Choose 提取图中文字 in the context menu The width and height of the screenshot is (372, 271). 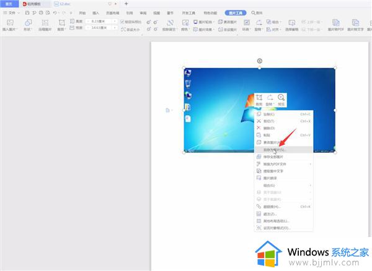pos(284,171)
